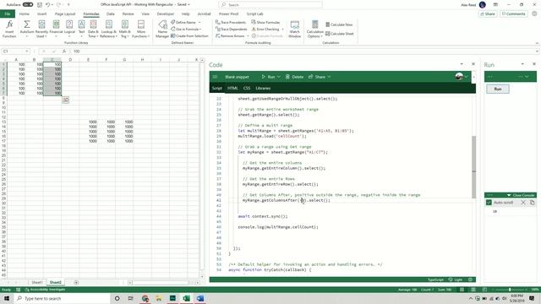This screenshot has width=541, height=304.
Task: Expand the Error Checking dropdown arrow
Action: click(282, 30)
